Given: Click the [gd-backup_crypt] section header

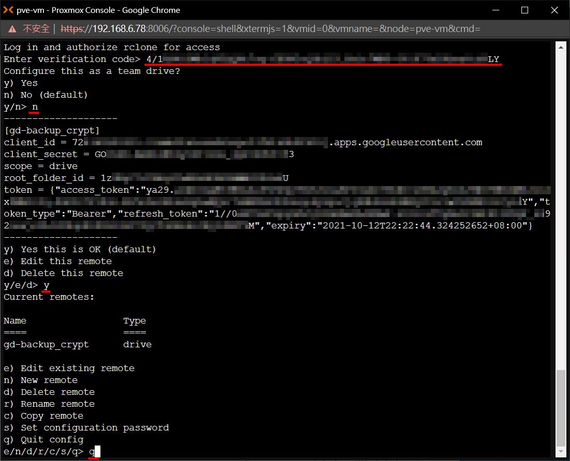Looking at the screenshot, I should pos(52,130).
